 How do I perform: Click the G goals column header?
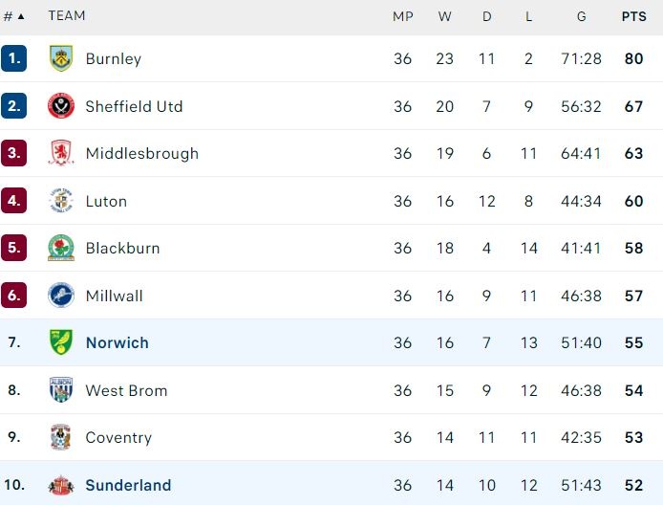coord(582,16)
